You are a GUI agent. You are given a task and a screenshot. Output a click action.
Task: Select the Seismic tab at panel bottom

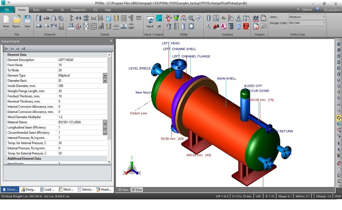(x=85, y=189)
